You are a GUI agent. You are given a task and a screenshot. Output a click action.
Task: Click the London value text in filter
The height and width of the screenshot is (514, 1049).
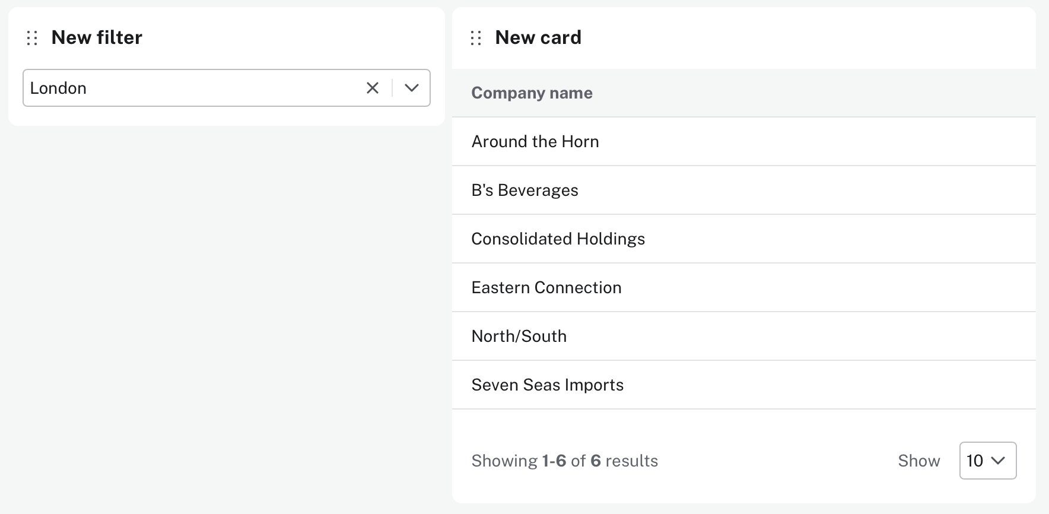click(x=58, y=88)
